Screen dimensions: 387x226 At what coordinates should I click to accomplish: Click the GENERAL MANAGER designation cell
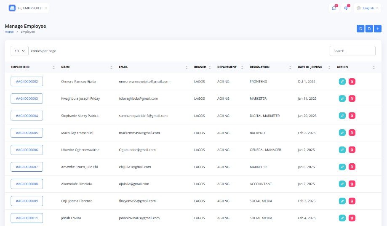pyautogui.click(x=265, y=150)
